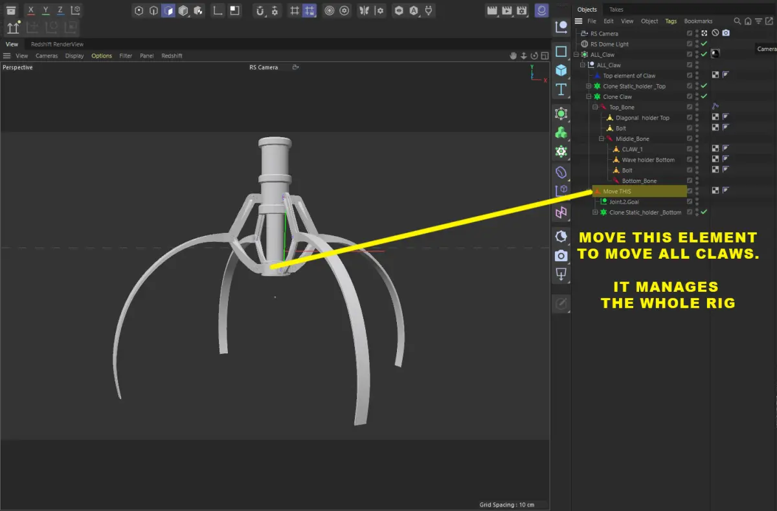Click the toggle active view icon
Screen dimensions: 777x511
click(x=543, y=56)
